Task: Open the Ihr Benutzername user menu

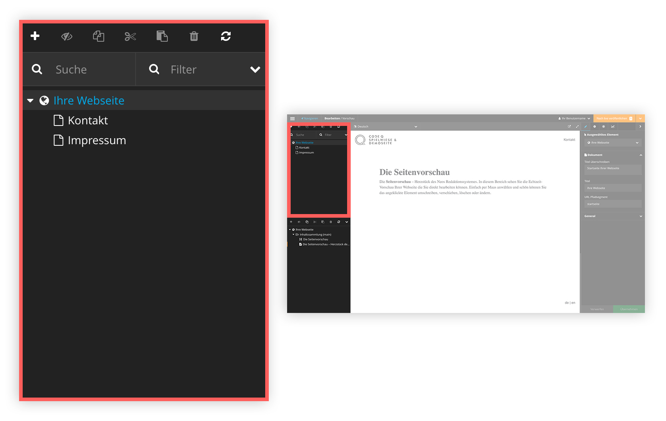Action: [574, 118]
